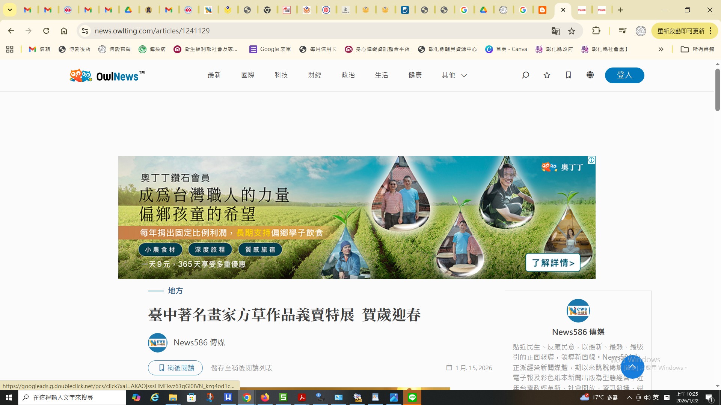The height and width of the screenshot is (405, 721).
Task: Click the ad info icon on banner
Action: coord(591,160)
